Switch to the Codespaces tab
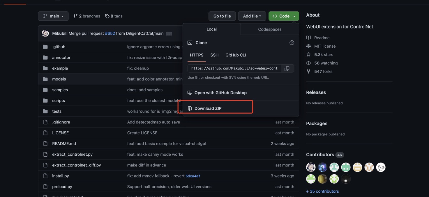429x197 pixels. [x=270, y=29]
